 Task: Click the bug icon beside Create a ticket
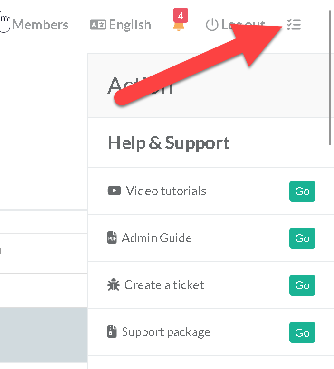pos(114,285)
